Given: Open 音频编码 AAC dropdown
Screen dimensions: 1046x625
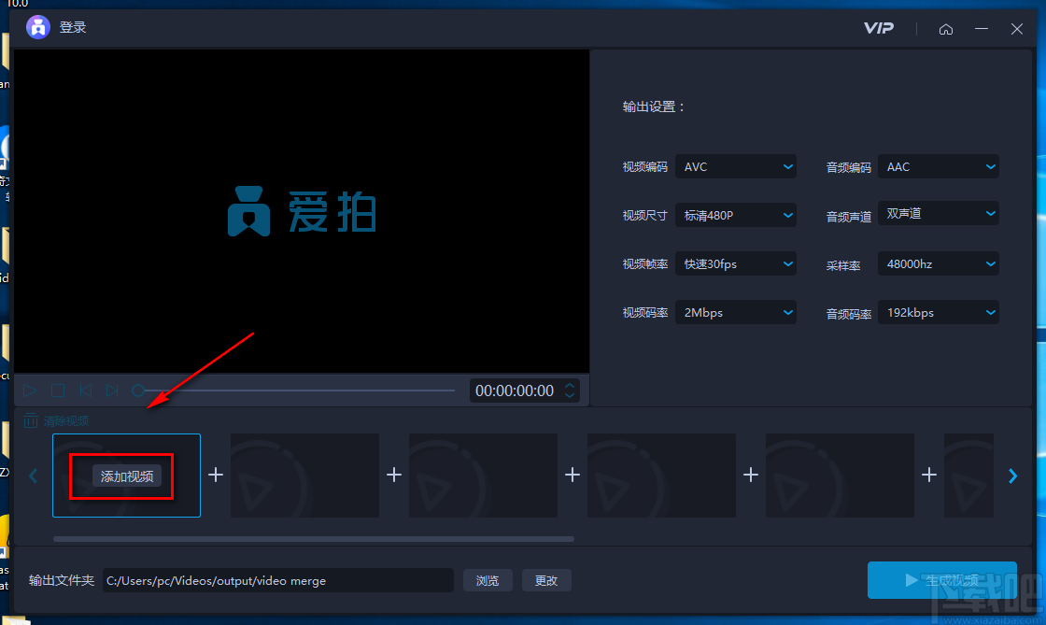Looking at the screenshot, I should pos(939,166).
